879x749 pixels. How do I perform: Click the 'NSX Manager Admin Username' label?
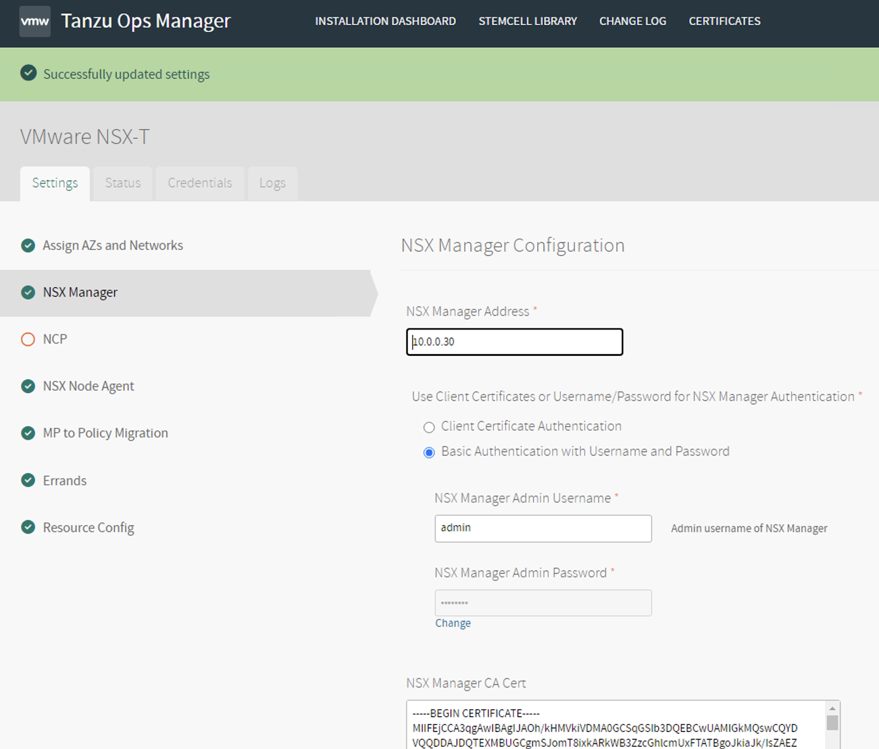point(522,498)
